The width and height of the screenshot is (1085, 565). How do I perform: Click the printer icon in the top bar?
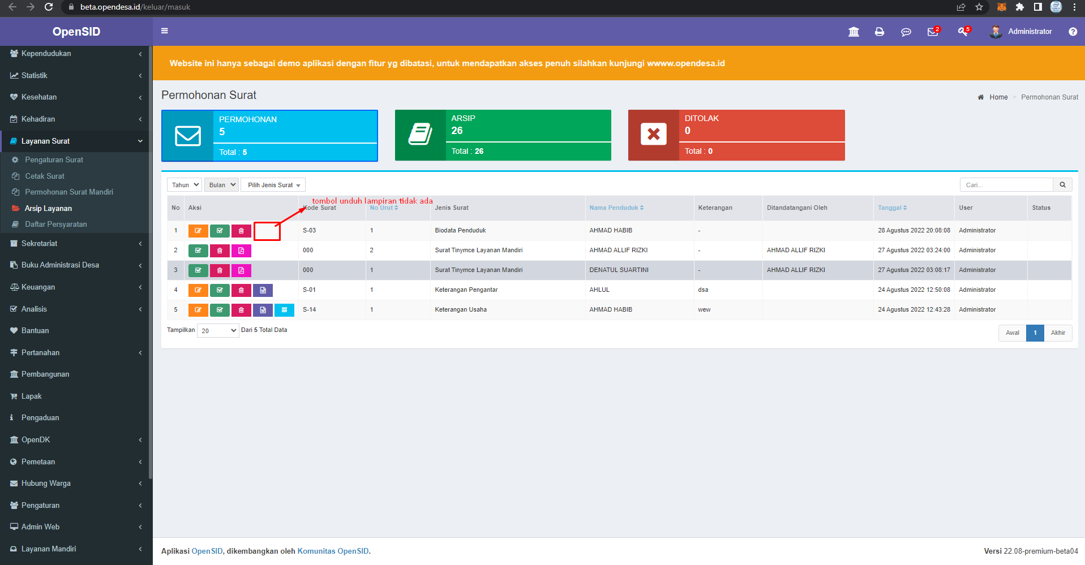click(880, 32)
